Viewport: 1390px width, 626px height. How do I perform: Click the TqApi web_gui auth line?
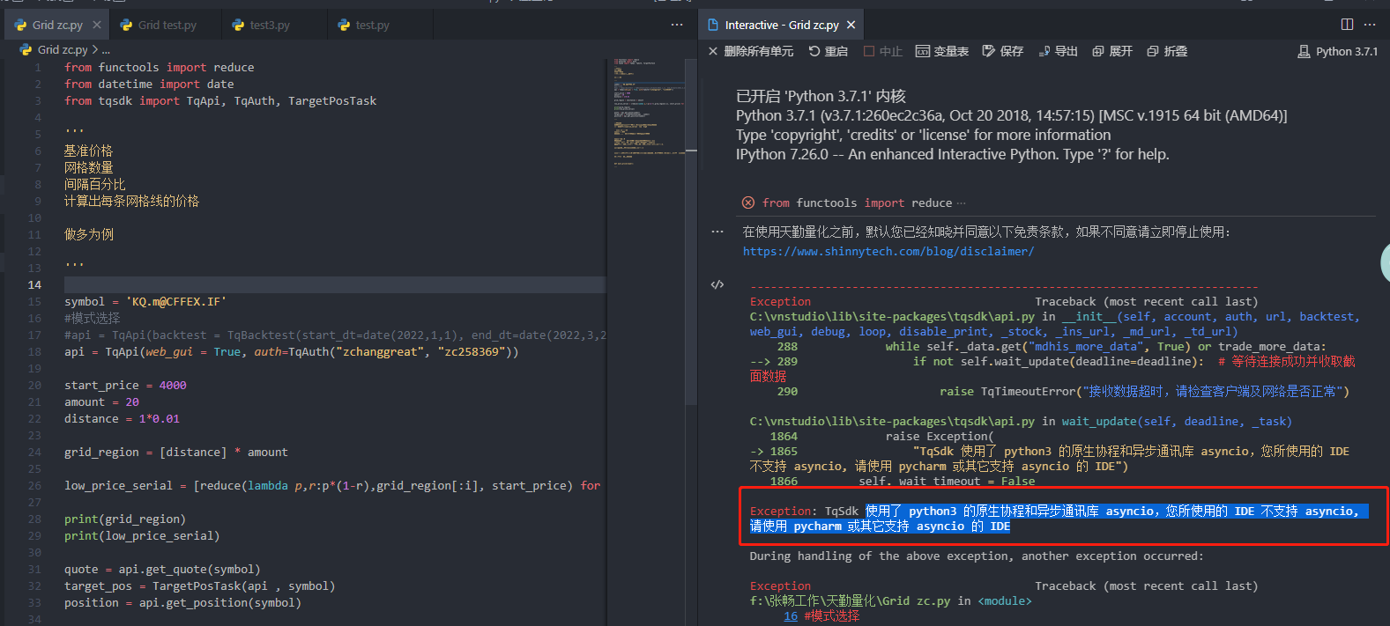click(291, 351)
